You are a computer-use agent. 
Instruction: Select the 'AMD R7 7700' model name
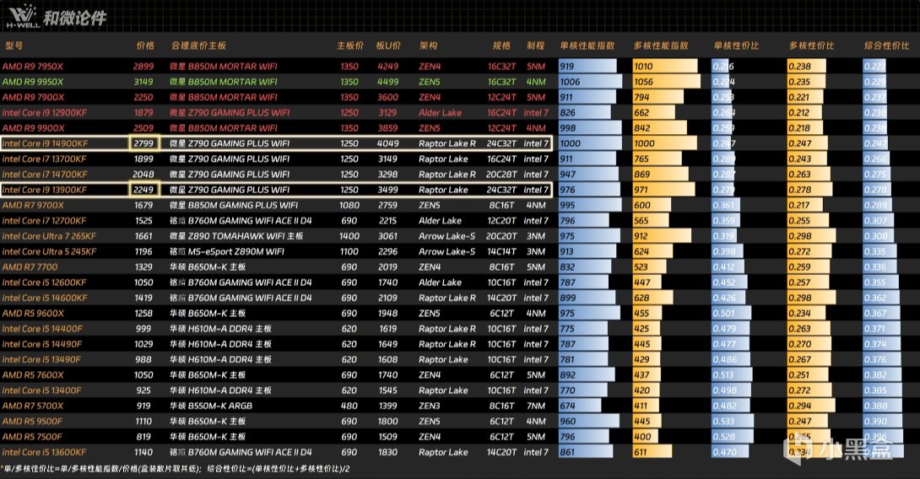pyautogui.click(x=30, y=266)
